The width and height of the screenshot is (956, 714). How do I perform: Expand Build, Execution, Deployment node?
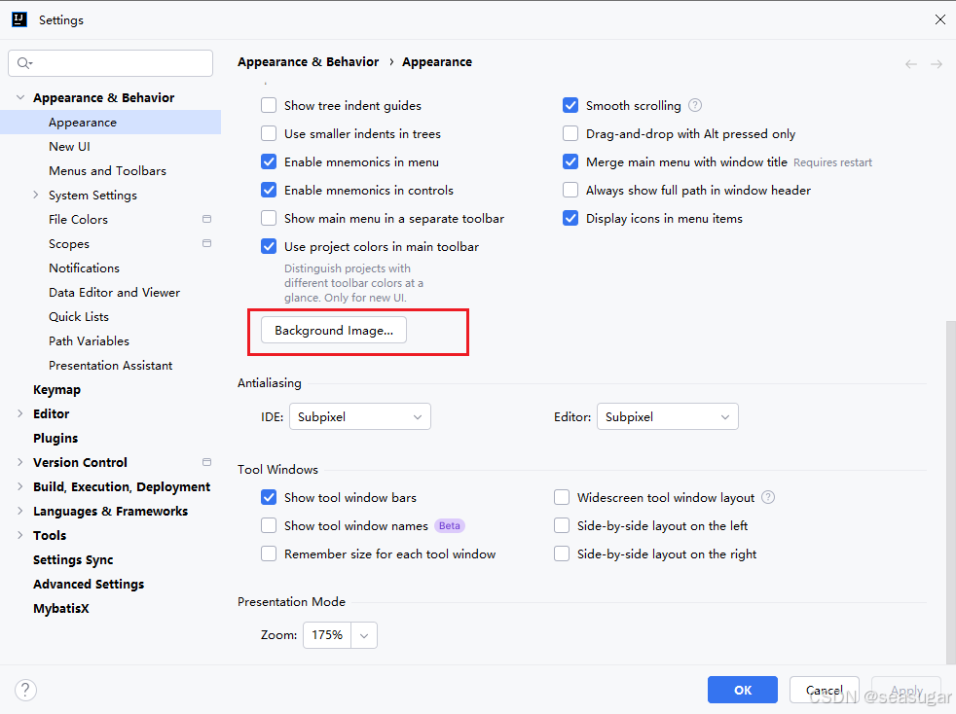coord(20,486)
